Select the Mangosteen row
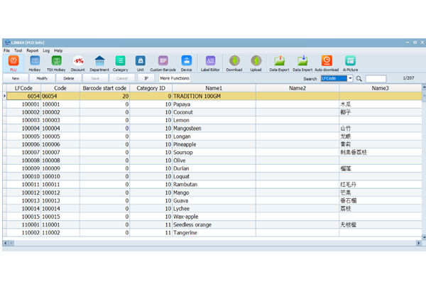Screen dimensions: 426x284 pos(213,128)
